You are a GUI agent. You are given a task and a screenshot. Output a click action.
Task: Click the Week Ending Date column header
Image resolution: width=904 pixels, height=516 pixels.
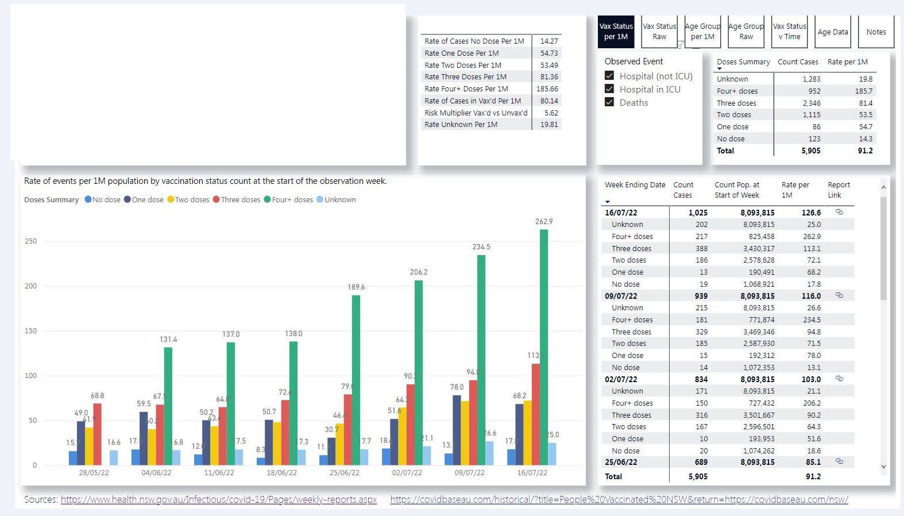point(635,184)
